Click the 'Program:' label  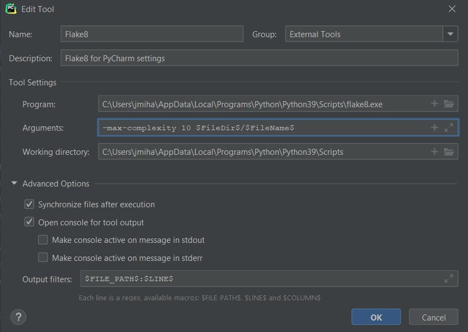click(x=39, y=104)
